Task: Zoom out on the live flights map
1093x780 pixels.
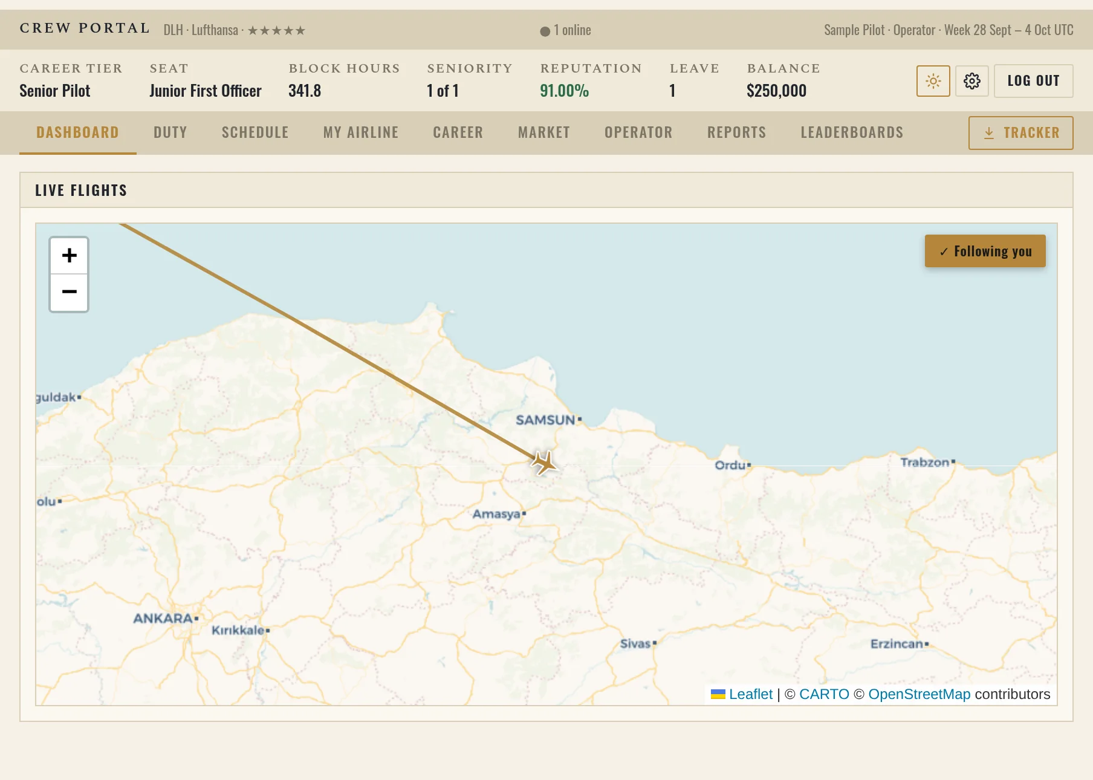Action: [69, 293]
